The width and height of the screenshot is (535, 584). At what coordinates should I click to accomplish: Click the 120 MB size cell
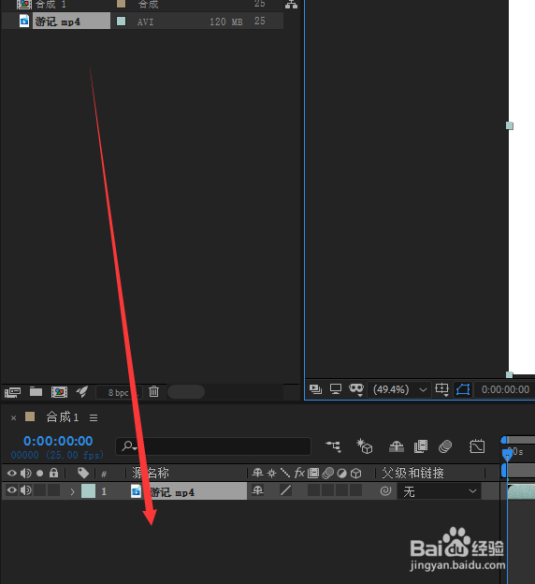226,22
